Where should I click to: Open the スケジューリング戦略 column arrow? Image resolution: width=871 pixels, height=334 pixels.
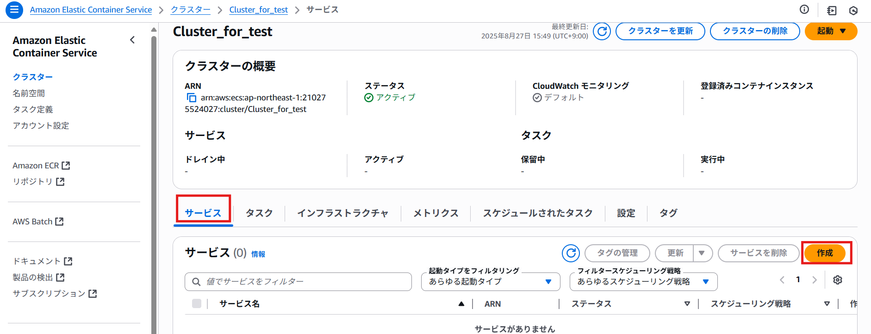coord(827,304)
